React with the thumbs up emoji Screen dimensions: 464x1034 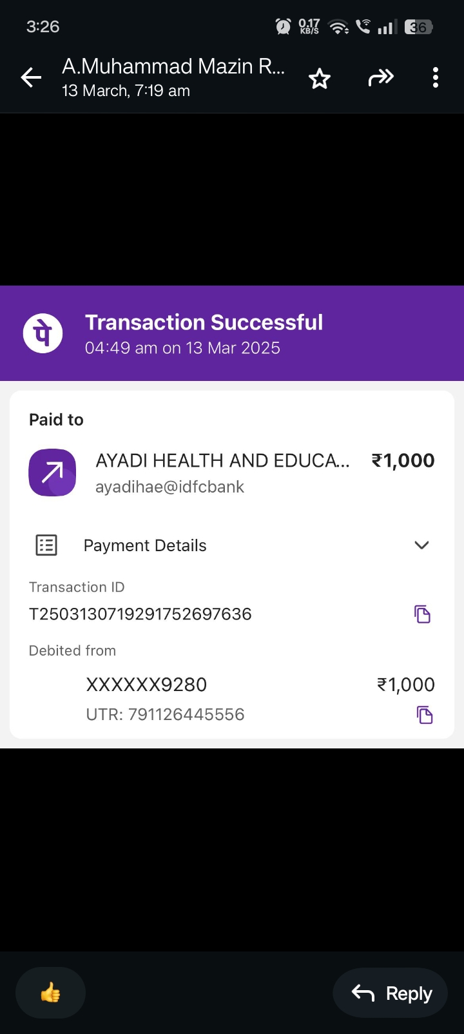tap(50, 993)
